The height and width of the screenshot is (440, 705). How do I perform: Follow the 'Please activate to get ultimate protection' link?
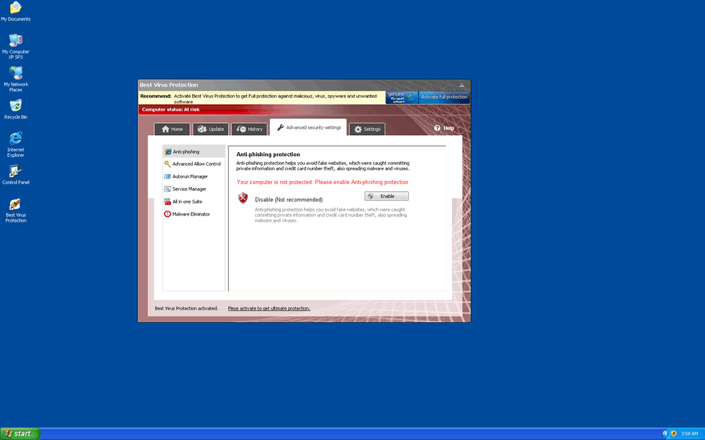coord(269,308)
